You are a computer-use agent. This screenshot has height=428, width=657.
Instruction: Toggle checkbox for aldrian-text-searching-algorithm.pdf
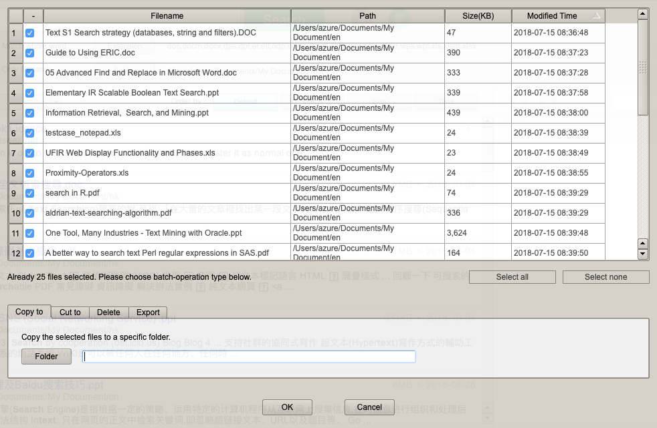coord(30,213)
